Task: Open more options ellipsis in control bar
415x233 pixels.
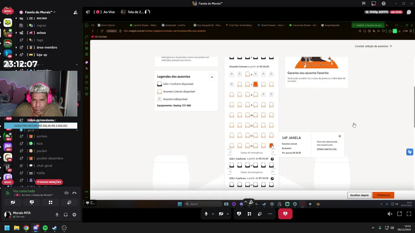Action: tap(270, 214)
